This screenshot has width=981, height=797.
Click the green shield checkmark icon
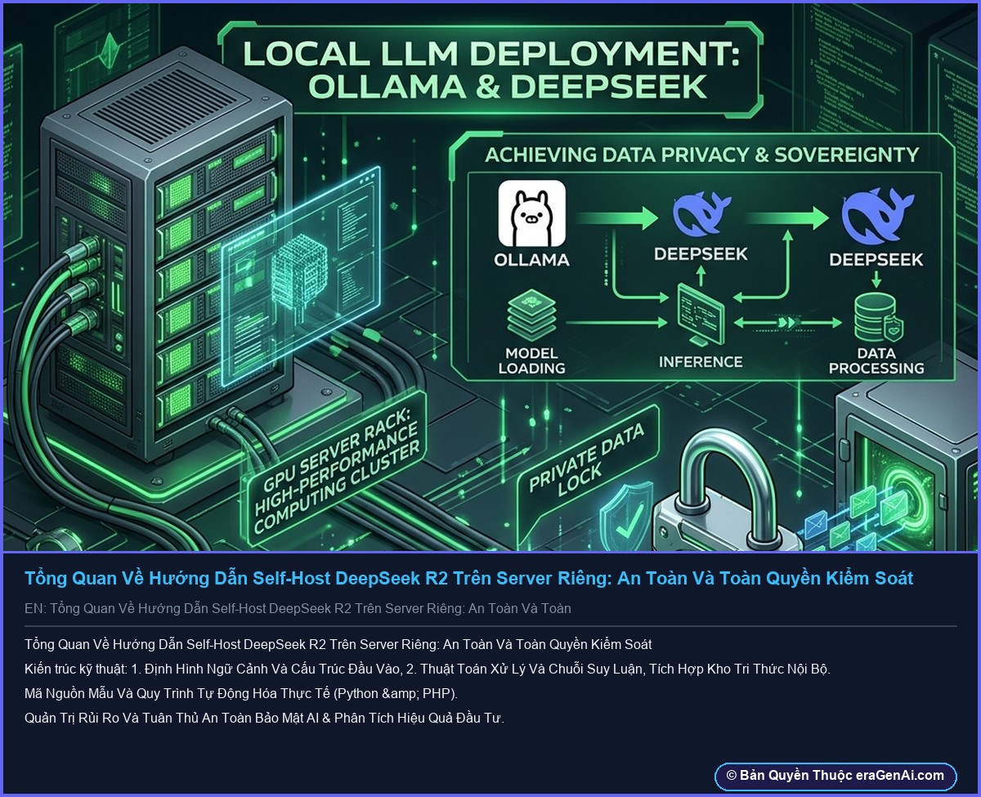pyautogui.click(x=629, y=520)
